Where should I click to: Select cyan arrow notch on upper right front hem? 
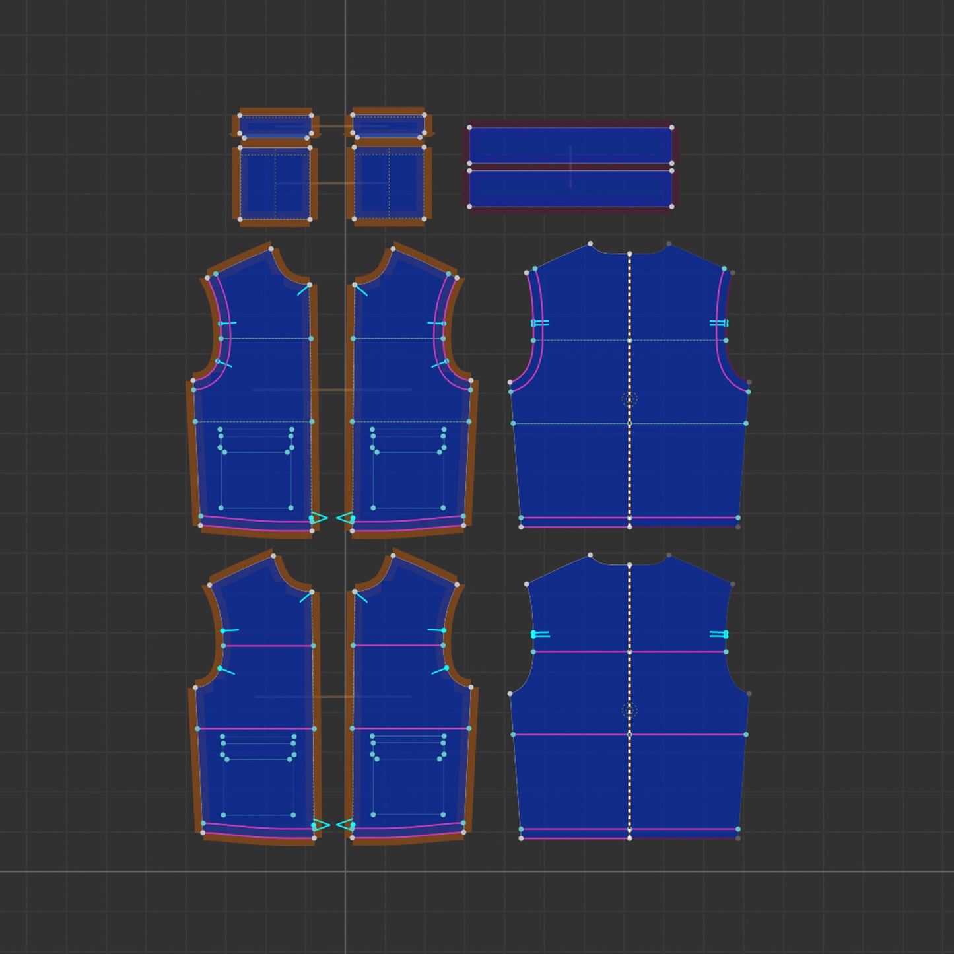[x=345, y=518]
